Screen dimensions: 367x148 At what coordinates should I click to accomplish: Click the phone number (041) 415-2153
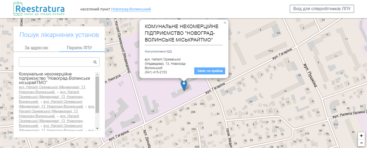[156, 72]
